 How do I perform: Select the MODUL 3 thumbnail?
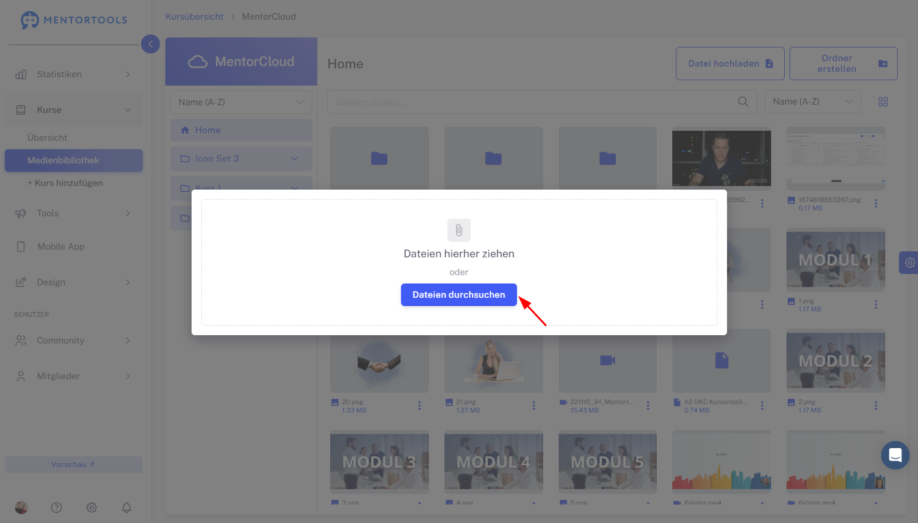(x=380, y=462)
